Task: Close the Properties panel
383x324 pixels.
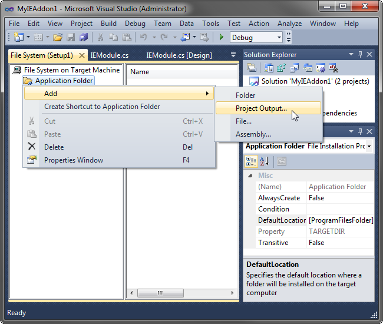Action: tap(369, 131)
